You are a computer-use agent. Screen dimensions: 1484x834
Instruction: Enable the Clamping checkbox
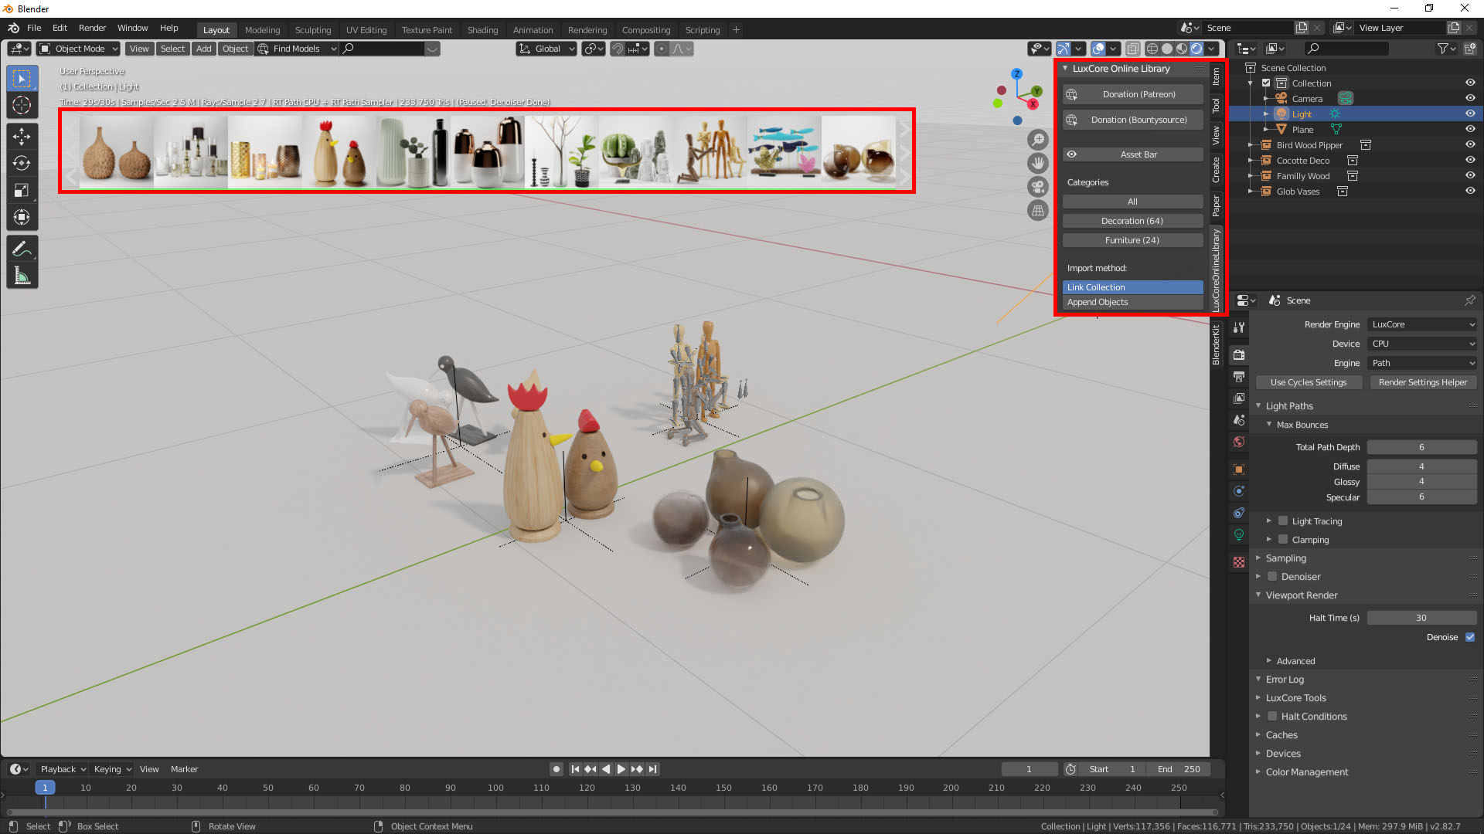(x=1283, y=540)
